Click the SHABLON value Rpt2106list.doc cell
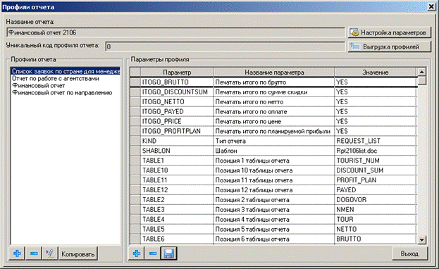The image size is (439, 269). 375,151
